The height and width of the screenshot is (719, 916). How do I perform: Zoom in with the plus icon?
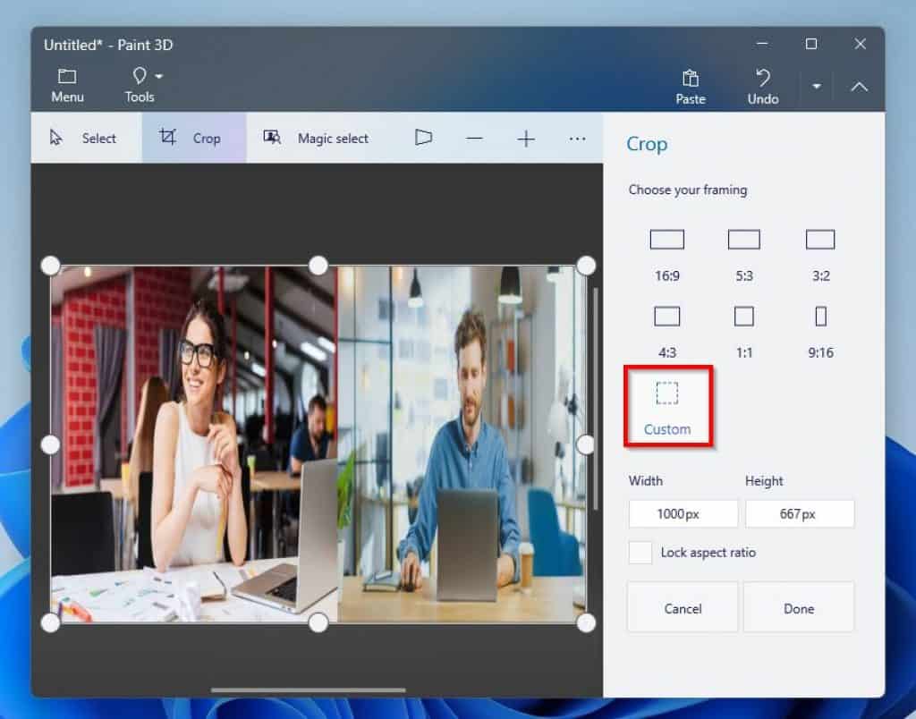click(526, 139)
